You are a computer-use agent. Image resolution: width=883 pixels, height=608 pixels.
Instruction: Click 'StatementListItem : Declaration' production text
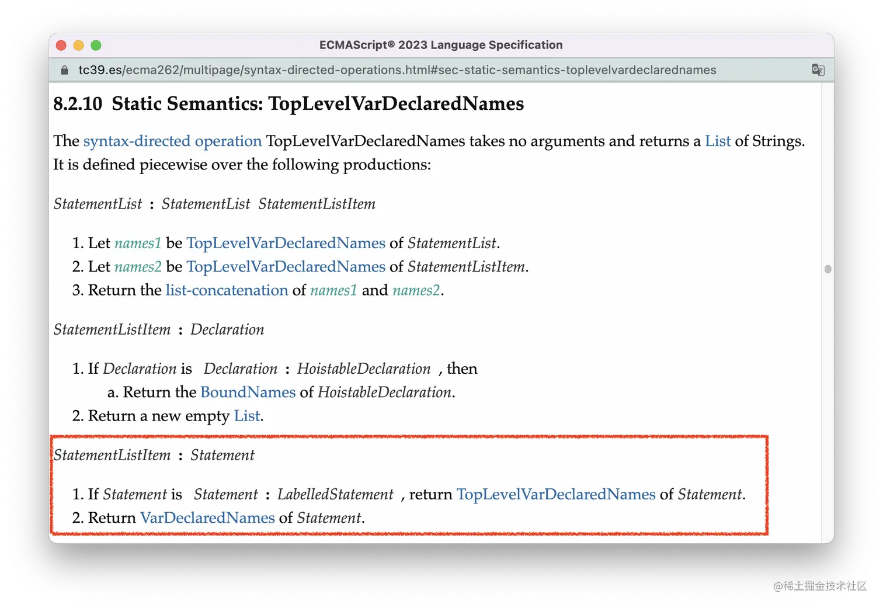[x=159, y=329]
